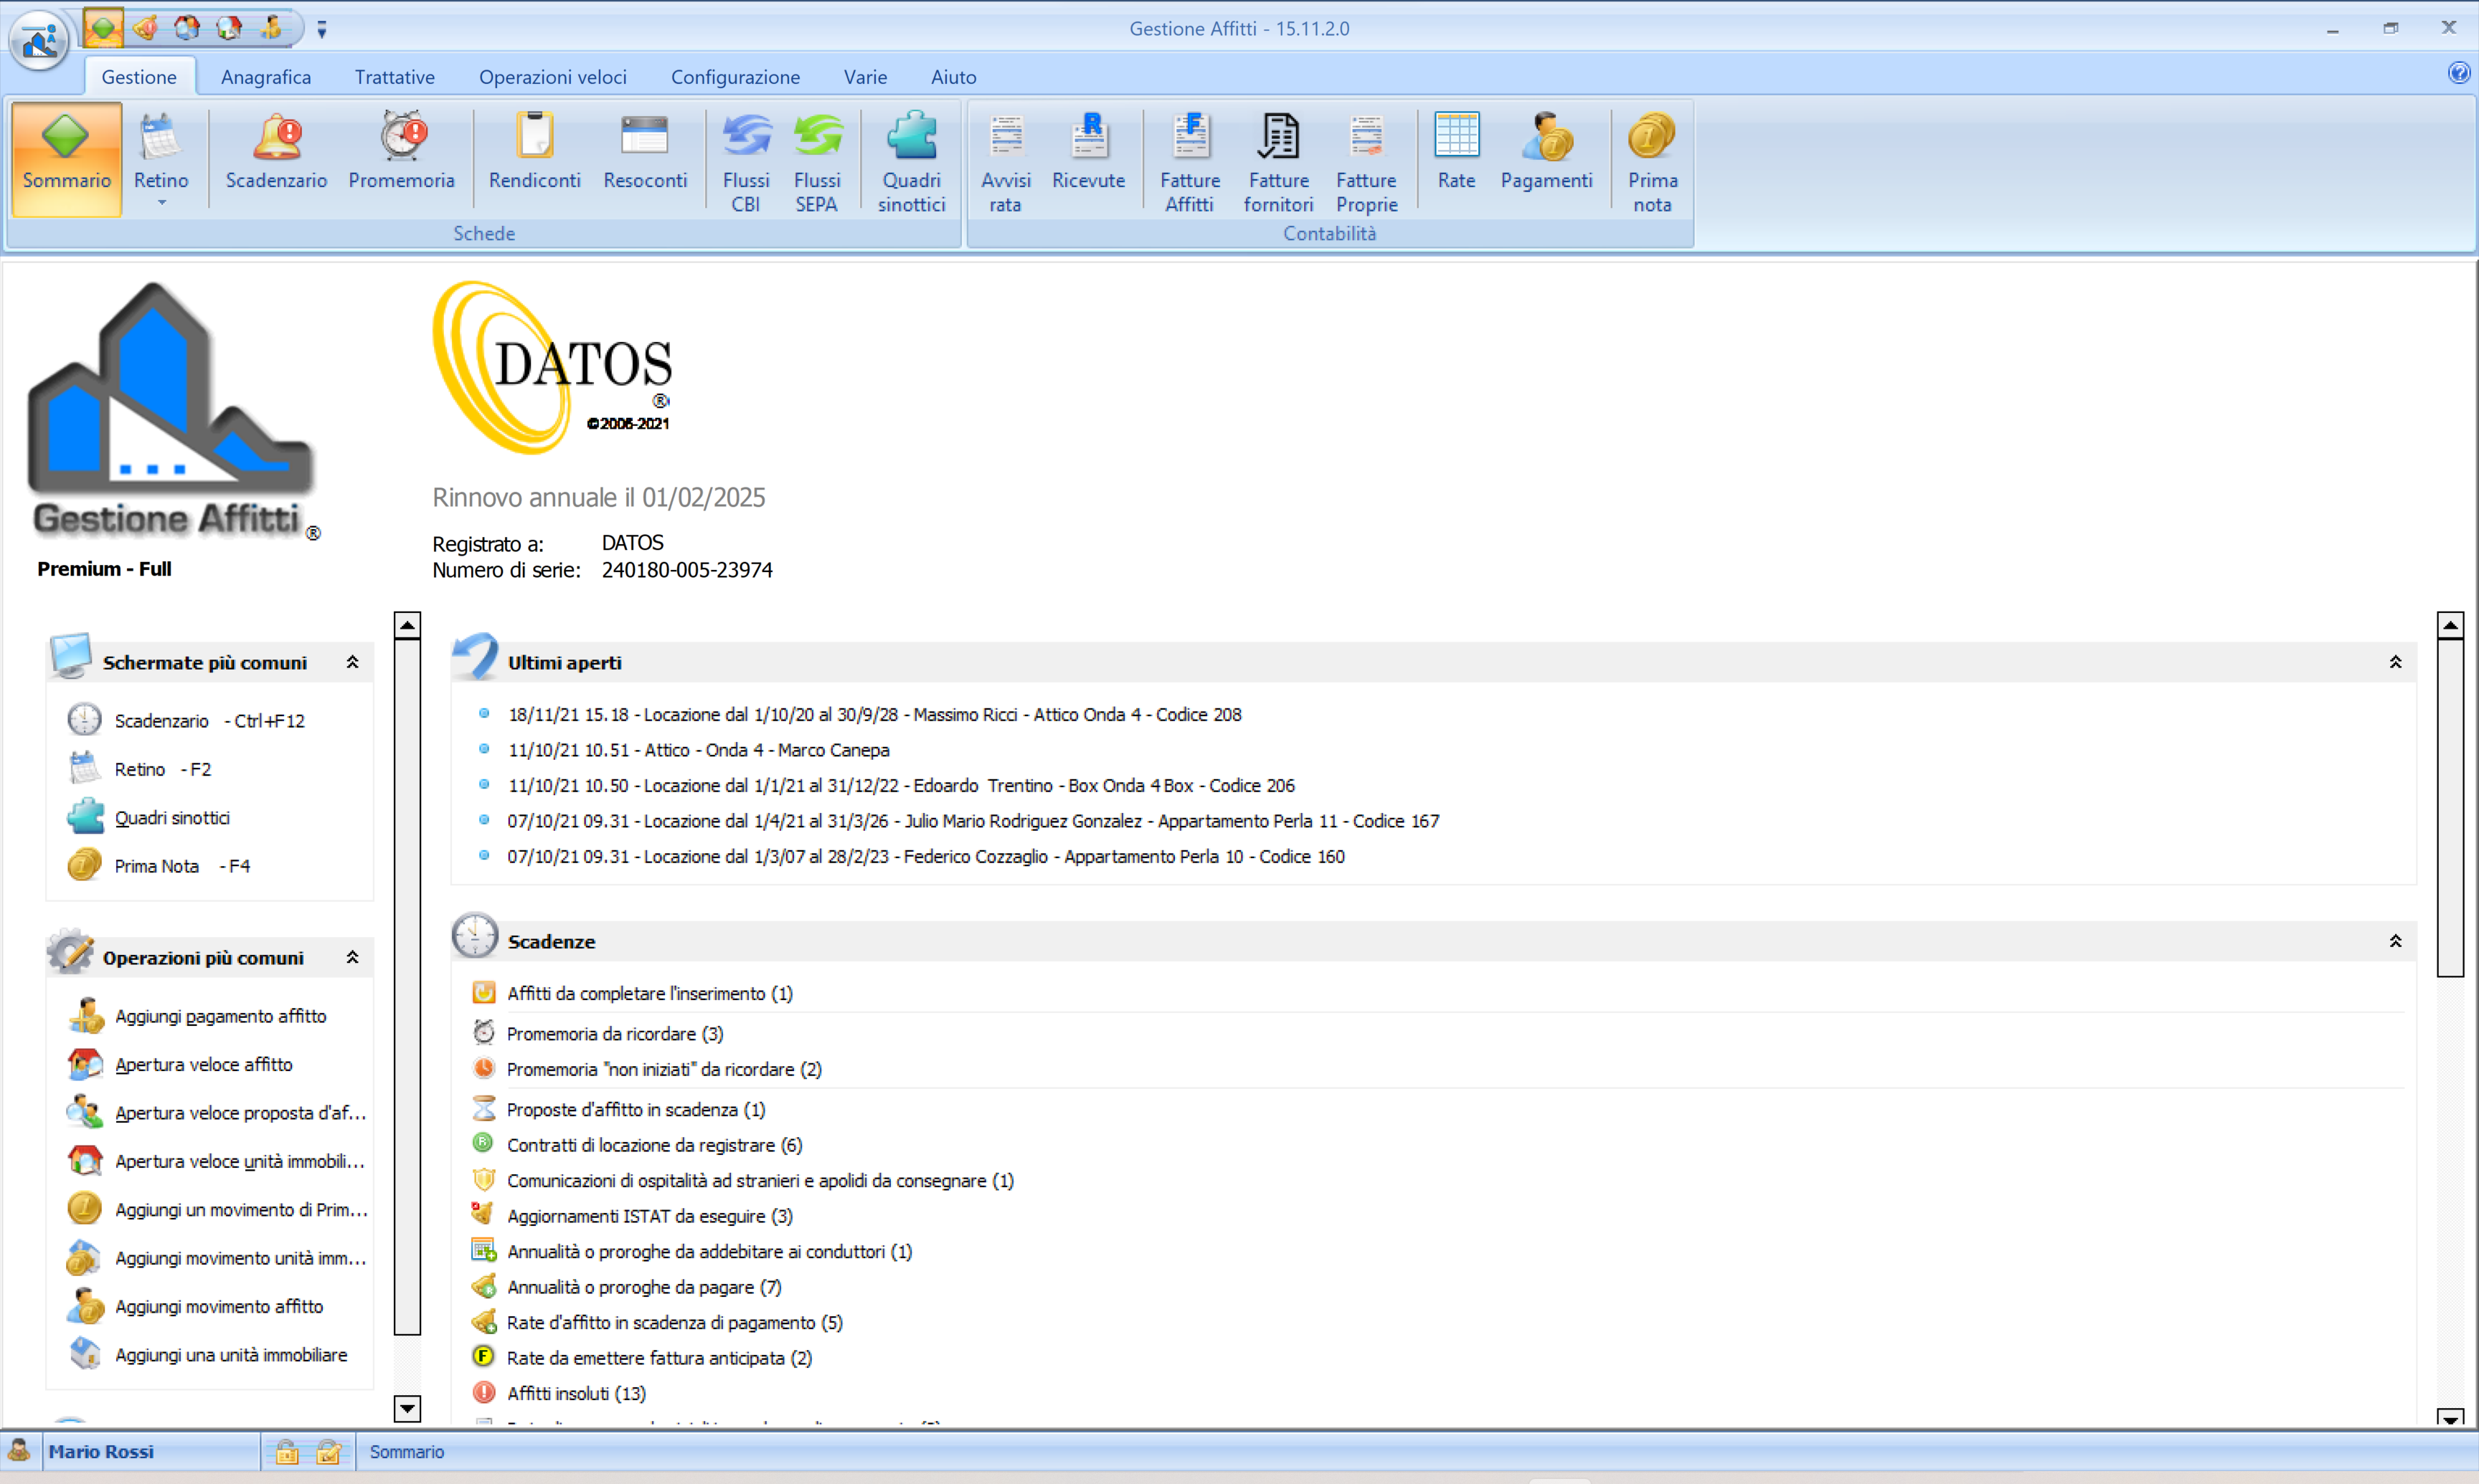Screen dimensions: 2479x1484
Task: Click Aggiungi movimento affitto
Action: click(x=218, y=1306)
